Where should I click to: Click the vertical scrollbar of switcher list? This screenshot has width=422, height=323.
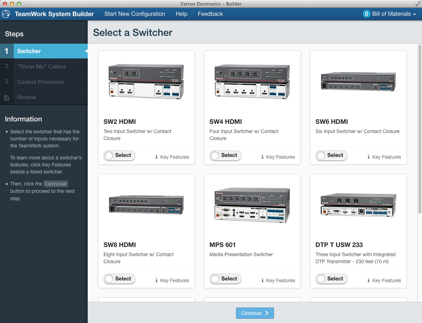[420, 129]
